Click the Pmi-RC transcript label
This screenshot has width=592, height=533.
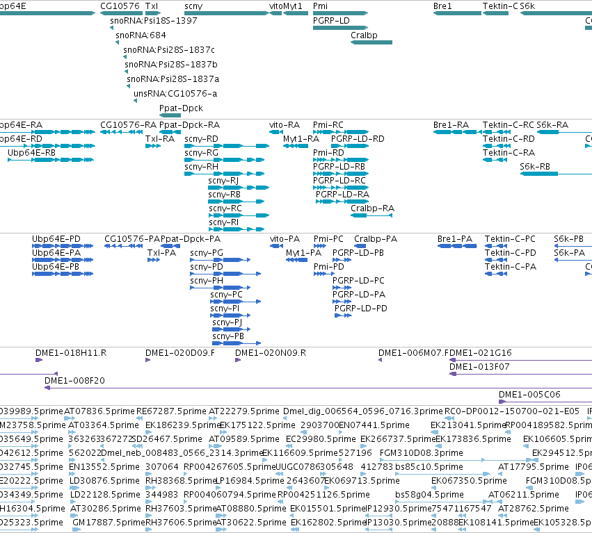pos(328,125)
